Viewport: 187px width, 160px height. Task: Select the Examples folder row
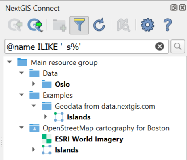58,96
